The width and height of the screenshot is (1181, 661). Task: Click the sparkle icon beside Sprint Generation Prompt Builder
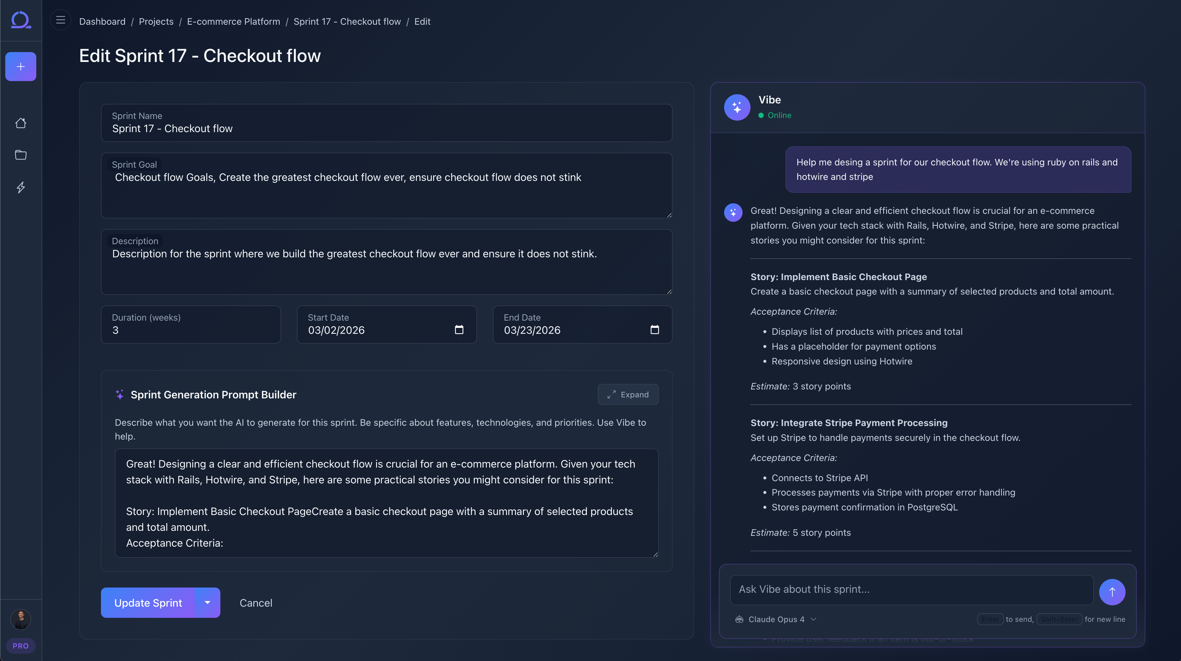pyautogui.click(x=120, y=394)
